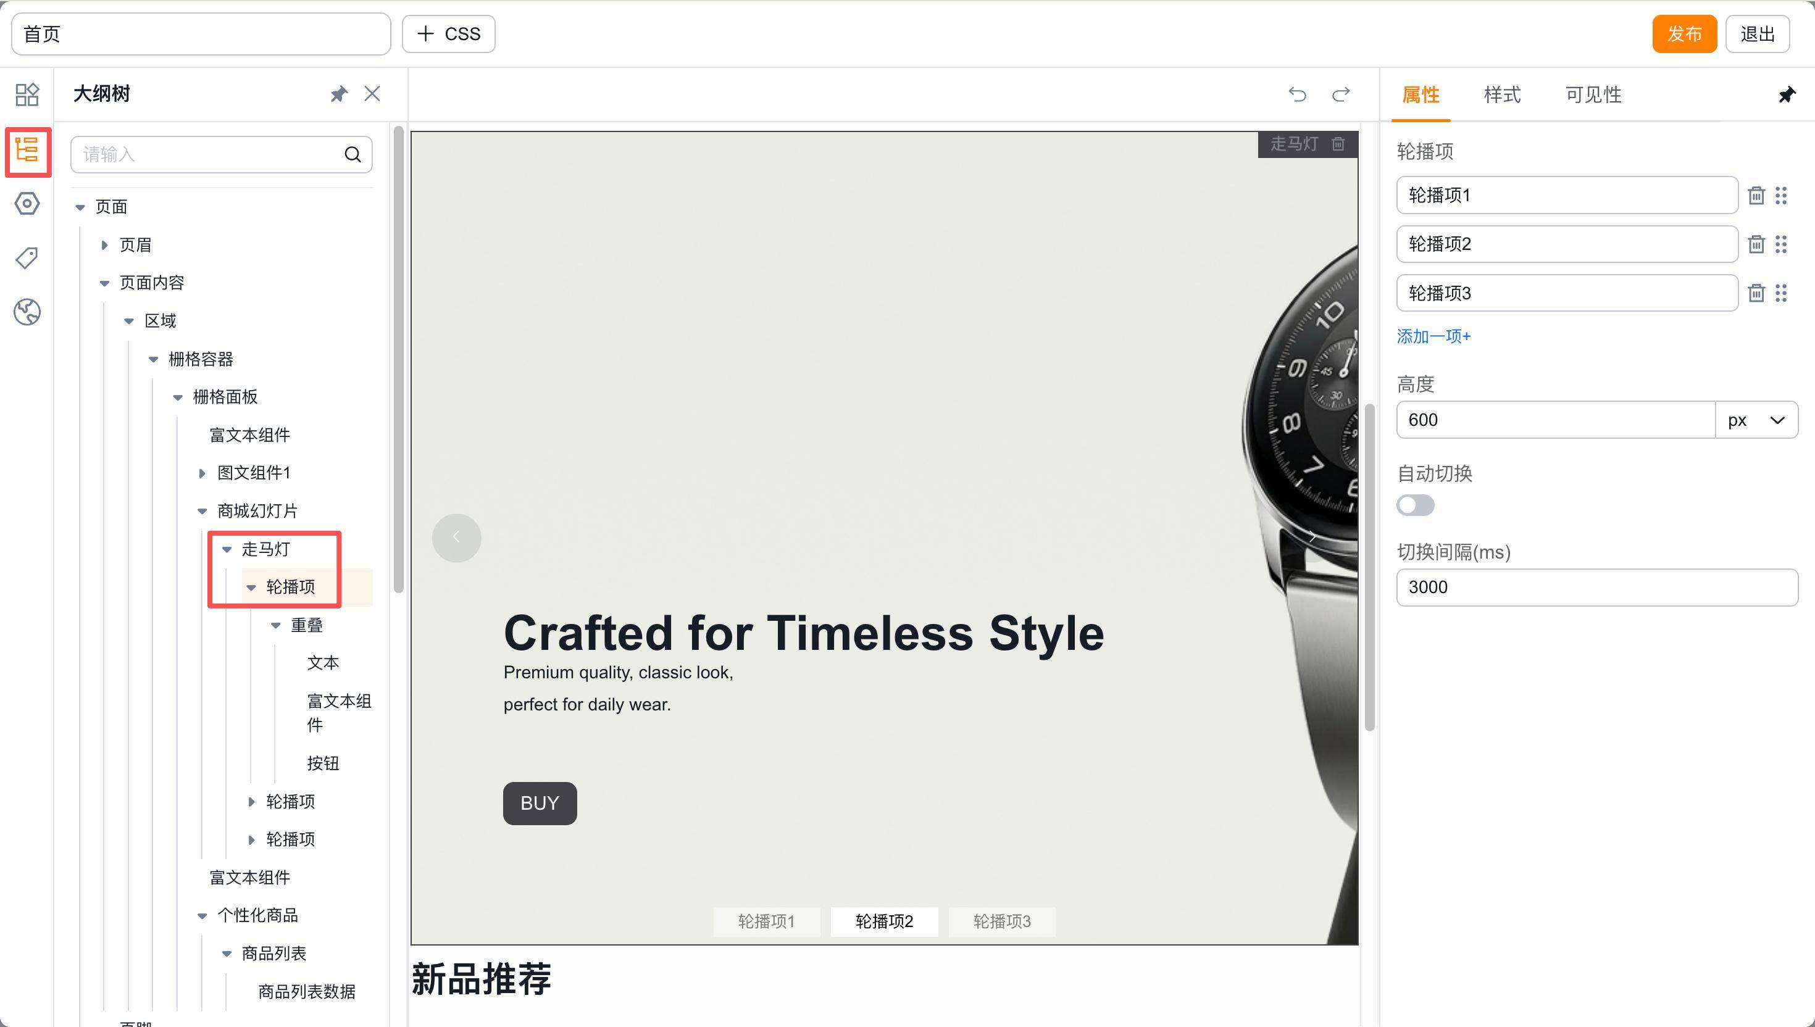Pin the 大纲树 outline panel
This screenshot has height=1027, width=1815.
tap(340, 94)
